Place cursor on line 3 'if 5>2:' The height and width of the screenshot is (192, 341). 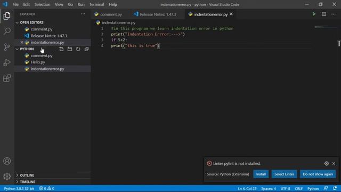click(x=119, y=40)
